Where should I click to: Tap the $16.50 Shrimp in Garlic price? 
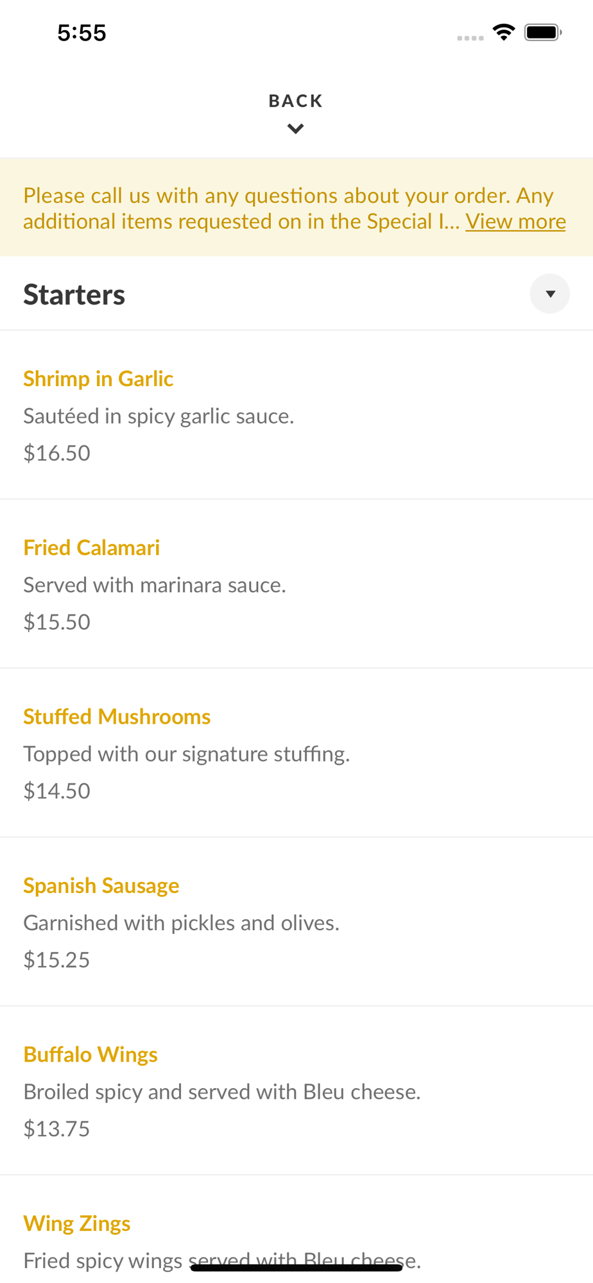[x=57, y=453]
